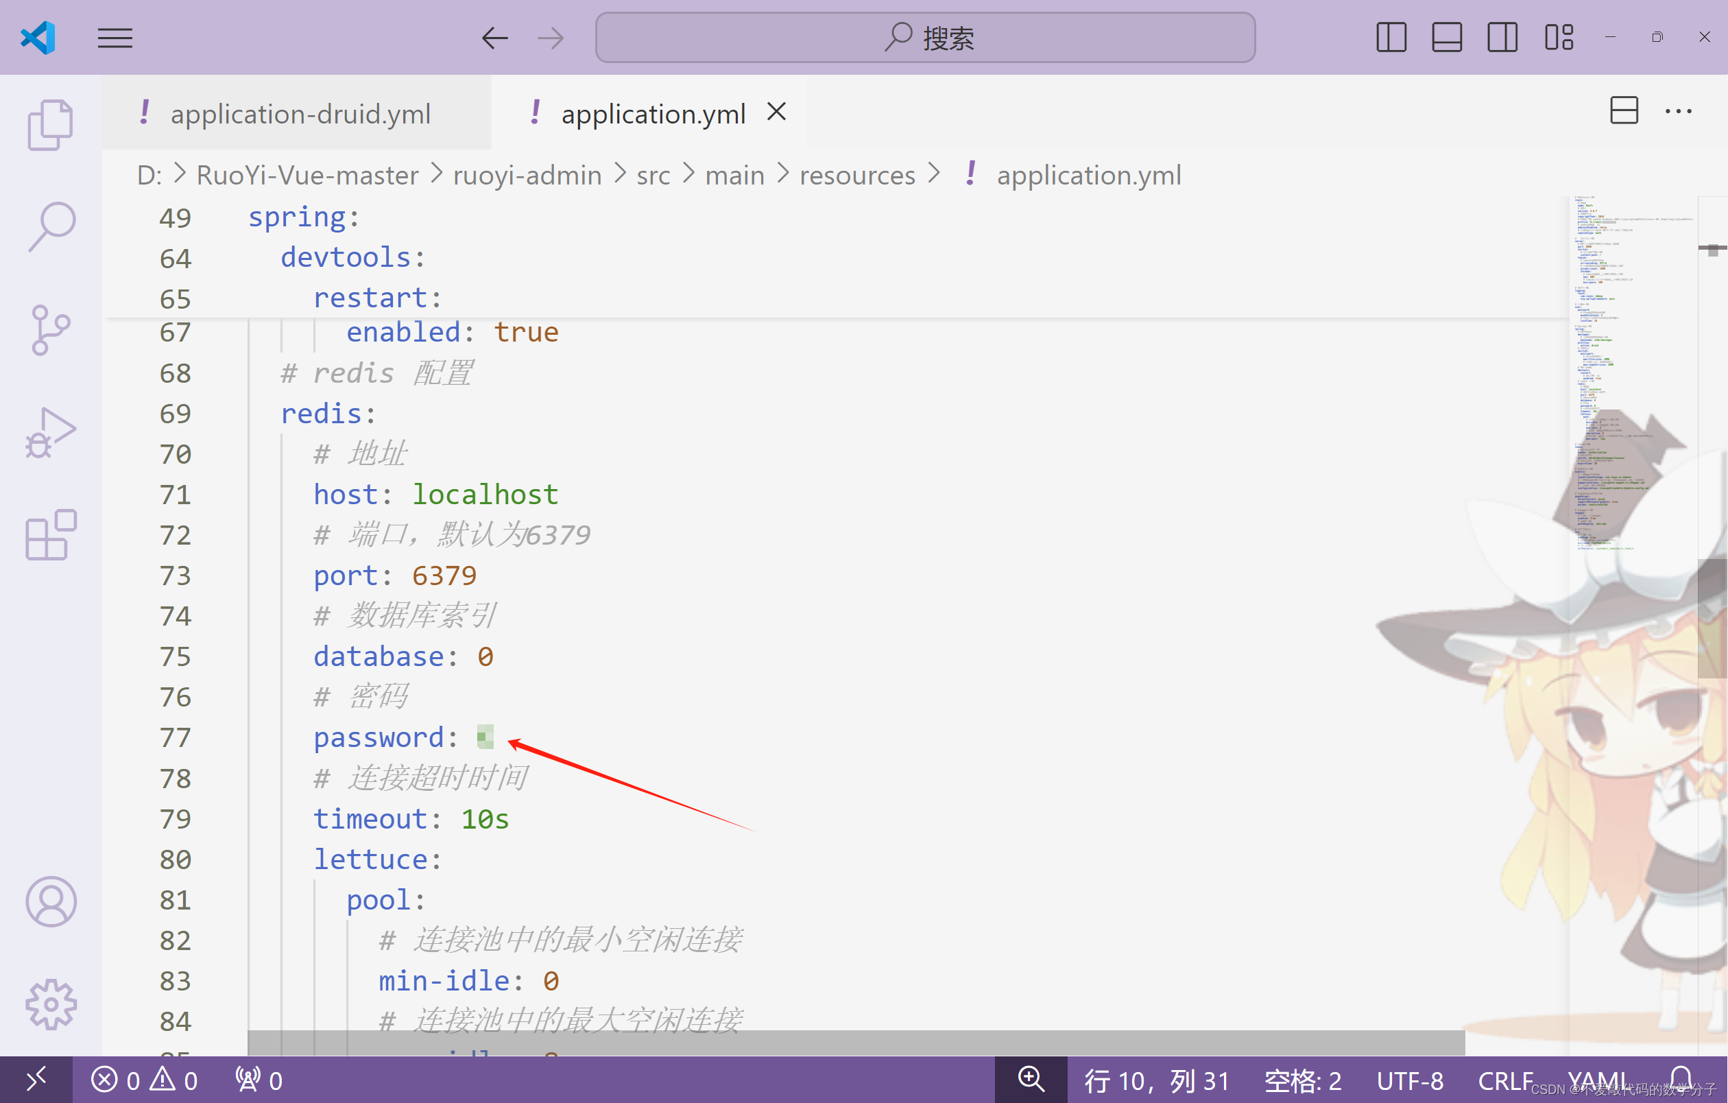Click the UTF-8 encoding status item
Viewport: 1728px width, 1103px height.
1409,1080
